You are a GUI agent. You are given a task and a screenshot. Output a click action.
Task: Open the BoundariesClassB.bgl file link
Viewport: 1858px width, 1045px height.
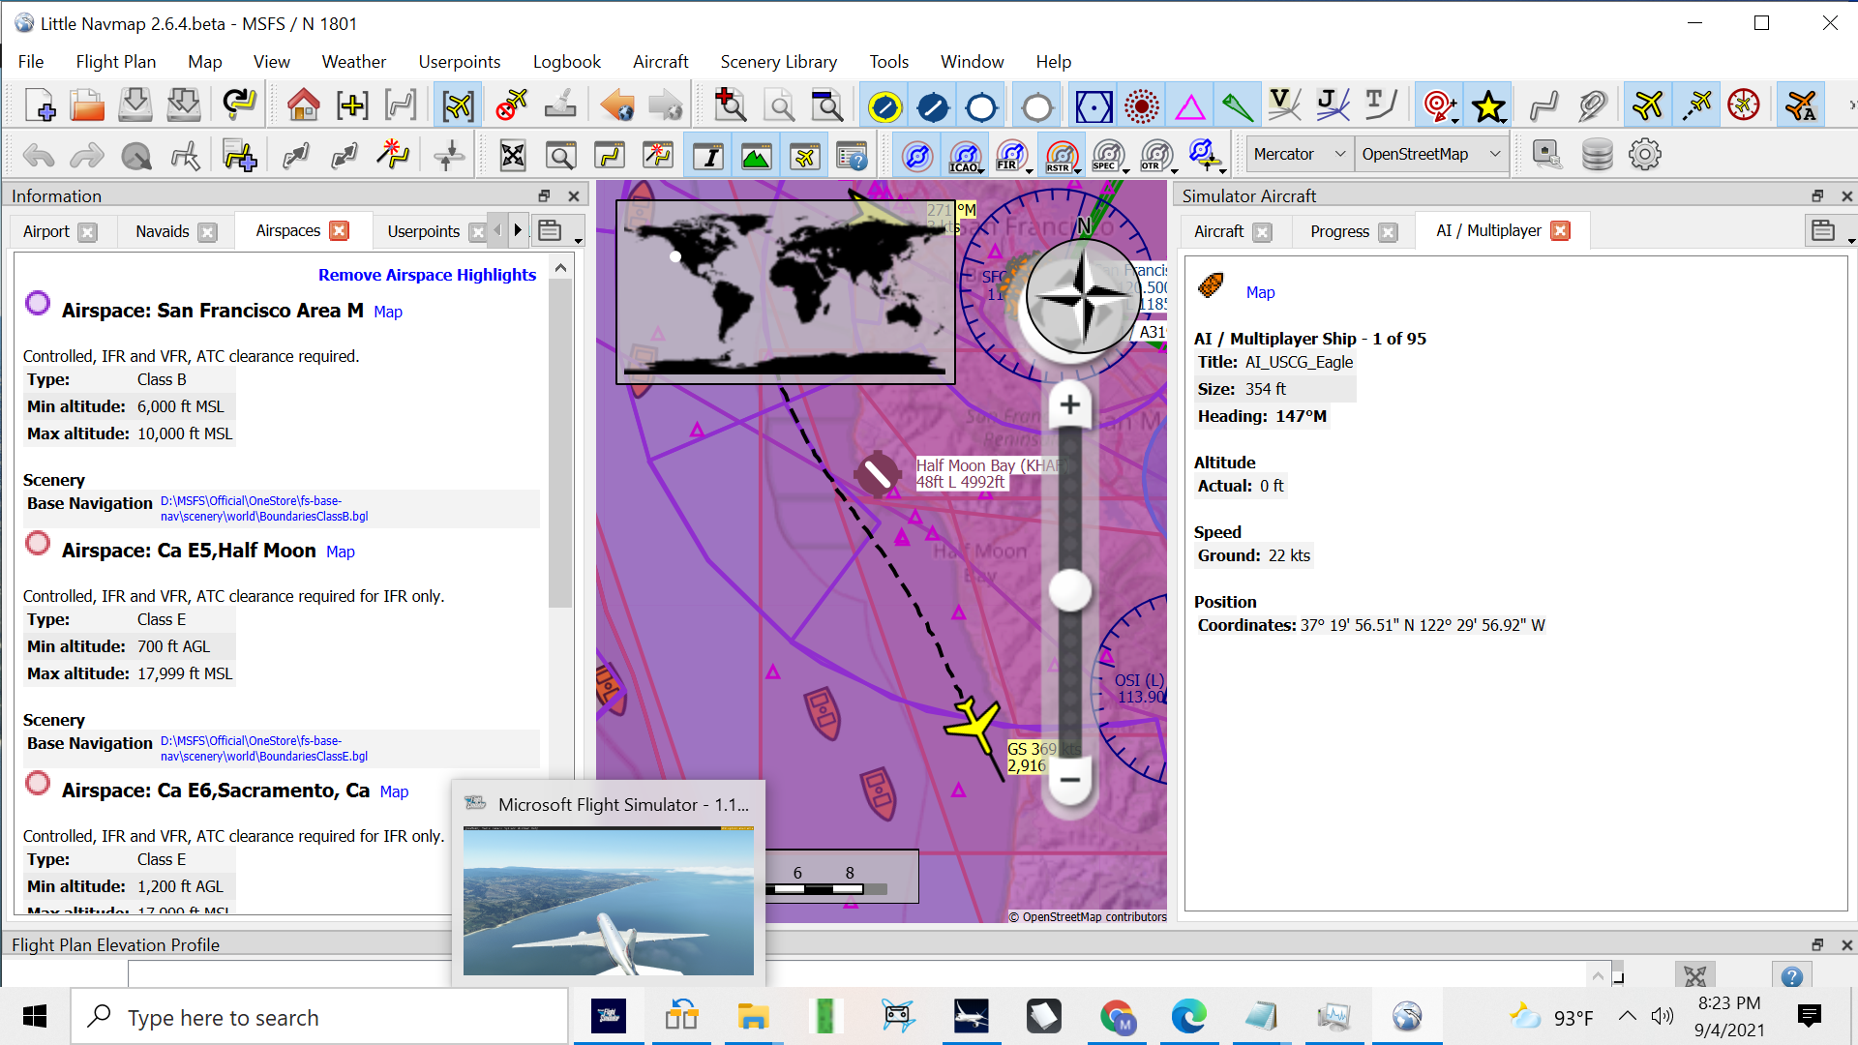264,509
